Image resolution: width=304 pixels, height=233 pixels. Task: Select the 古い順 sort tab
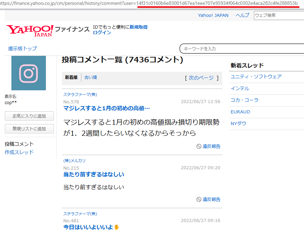(x=91, y=78)
